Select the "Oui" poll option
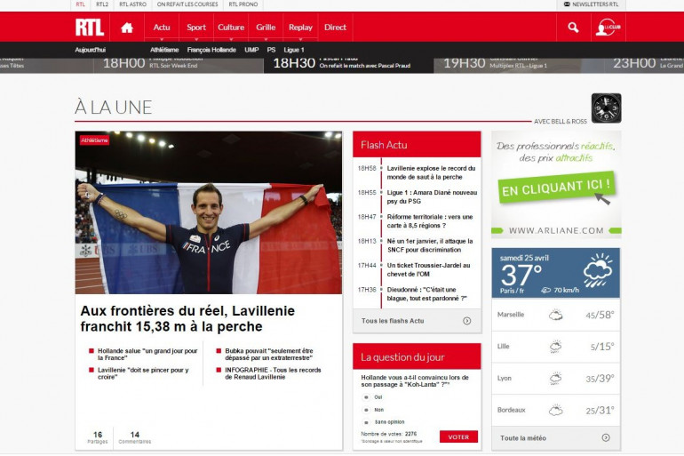684x456 pixels. [366, 397]
